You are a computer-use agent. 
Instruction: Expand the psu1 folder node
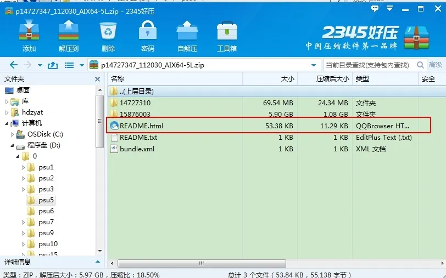pyautogui.click(x=23, y=167)
